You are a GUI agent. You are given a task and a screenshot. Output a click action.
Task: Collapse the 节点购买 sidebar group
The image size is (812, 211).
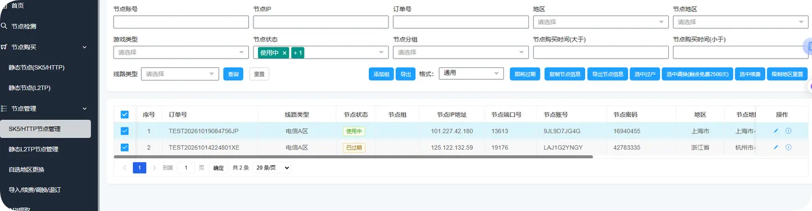coord(84,47)
